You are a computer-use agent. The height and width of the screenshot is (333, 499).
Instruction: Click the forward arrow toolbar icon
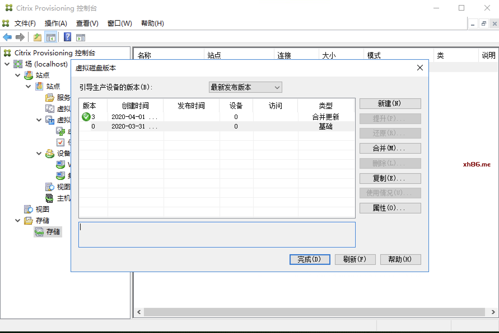pyautogui.click(x=20, y=37)
